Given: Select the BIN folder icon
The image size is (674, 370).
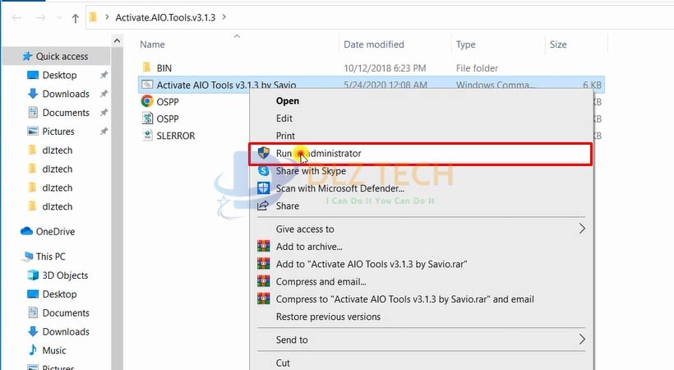Looking at the screenshot, I should (146, 67).
